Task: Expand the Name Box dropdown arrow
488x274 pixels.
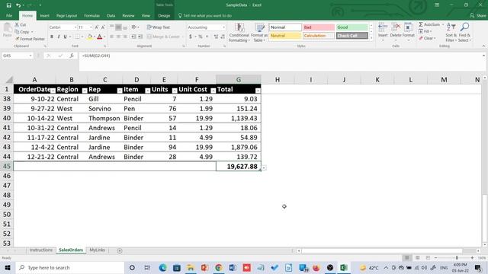Action: 30,56
